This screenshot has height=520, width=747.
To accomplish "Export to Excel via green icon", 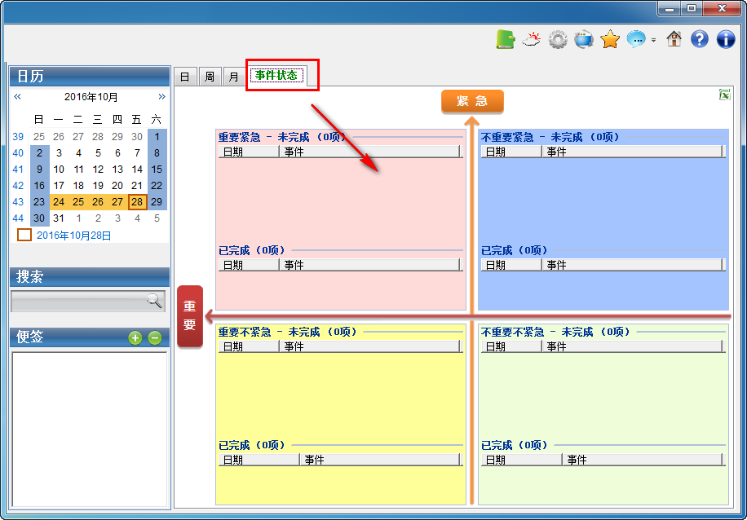I will pyautogui.click(x=724, y=95).
